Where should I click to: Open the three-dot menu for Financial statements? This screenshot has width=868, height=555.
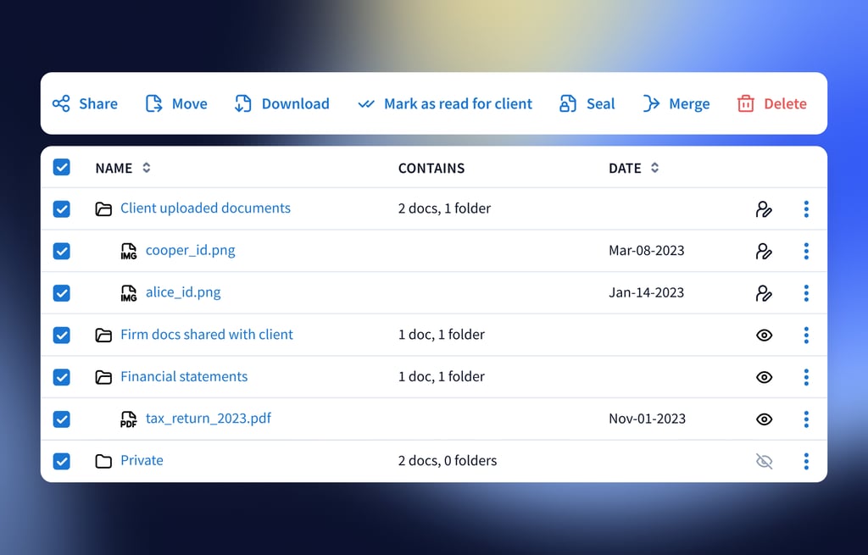pyautogui.click(x=806, y=377)
